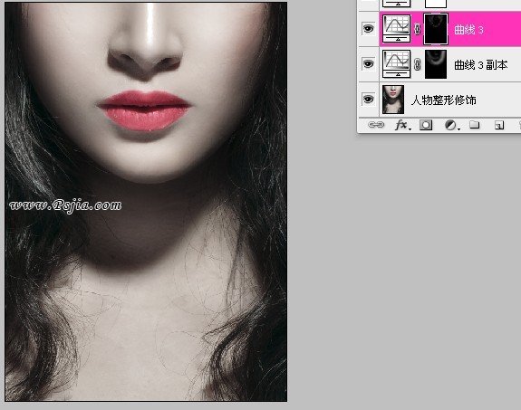Click the 曲线 3 layer name
Image resolution: width=521 pixels, height=410 pixels.
[x=468, y=30]
